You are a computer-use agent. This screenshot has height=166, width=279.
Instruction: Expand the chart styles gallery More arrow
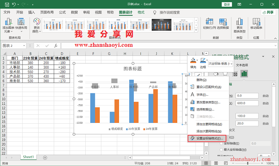coord(196,30)
